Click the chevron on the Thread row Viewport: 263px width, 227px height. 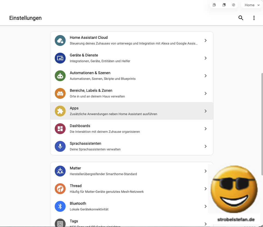(x=206, y=189)
